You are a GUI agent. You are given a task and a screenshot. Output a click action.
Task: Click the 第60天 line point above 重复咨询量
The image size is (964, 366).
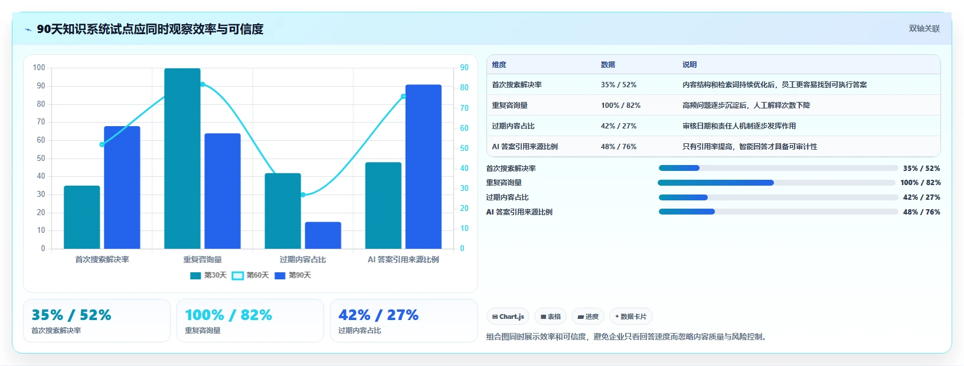tap(202, 84)
